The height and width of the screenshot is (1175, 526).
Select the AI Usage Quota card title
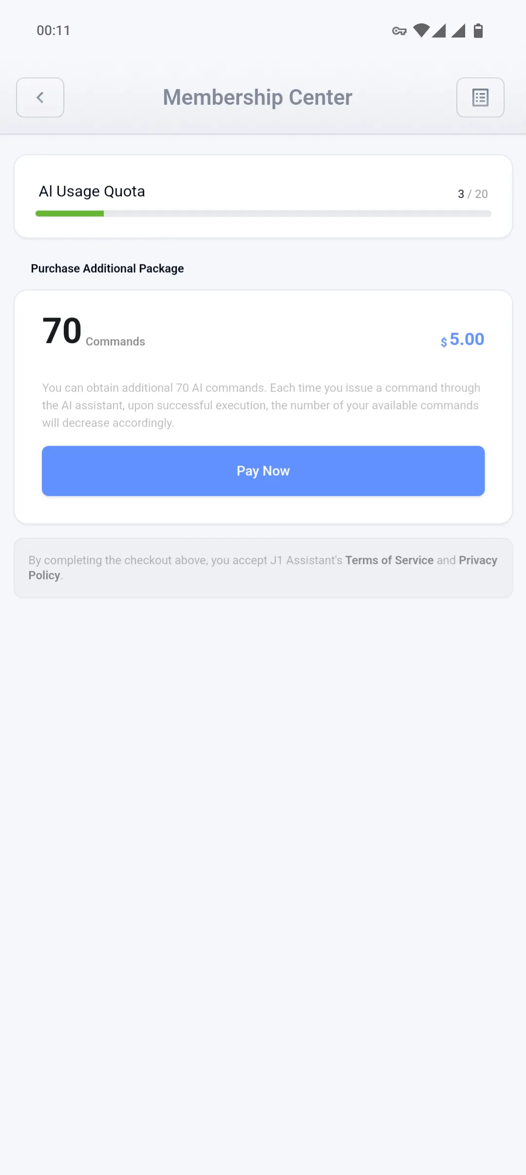tap(92, 191)
